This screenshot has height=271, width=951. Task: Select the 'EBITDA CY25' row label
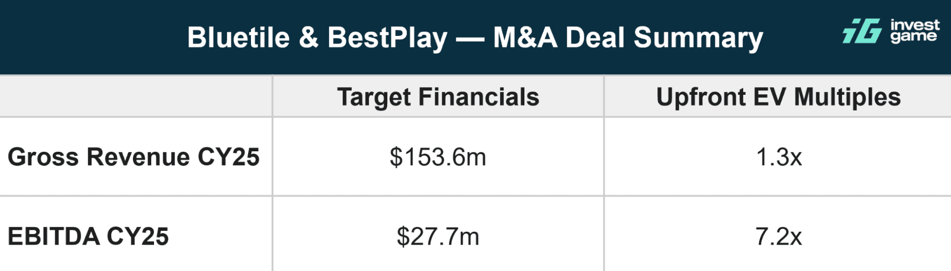[88, 237]
